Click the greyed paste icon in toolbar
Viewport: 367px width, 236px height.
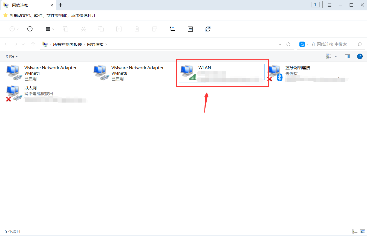pos(101,29)
